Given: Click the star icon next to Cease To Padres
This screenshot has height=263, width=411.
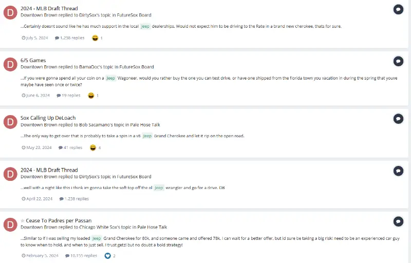Looking at the screenshot, I should (23, 221).
